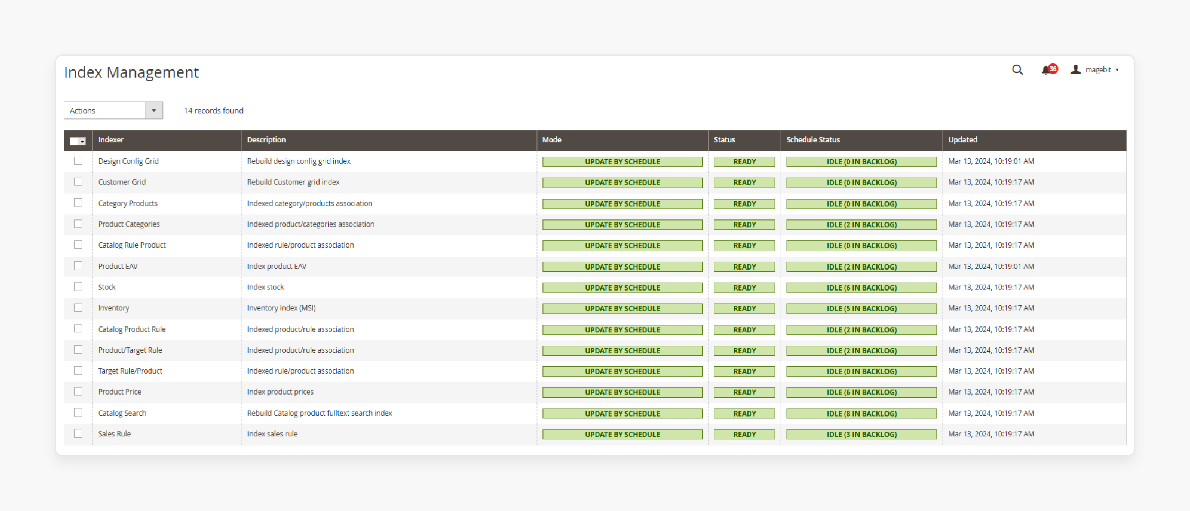Click the Product Categories indexer name
The image size is (1190, 511).
point(129,224)
